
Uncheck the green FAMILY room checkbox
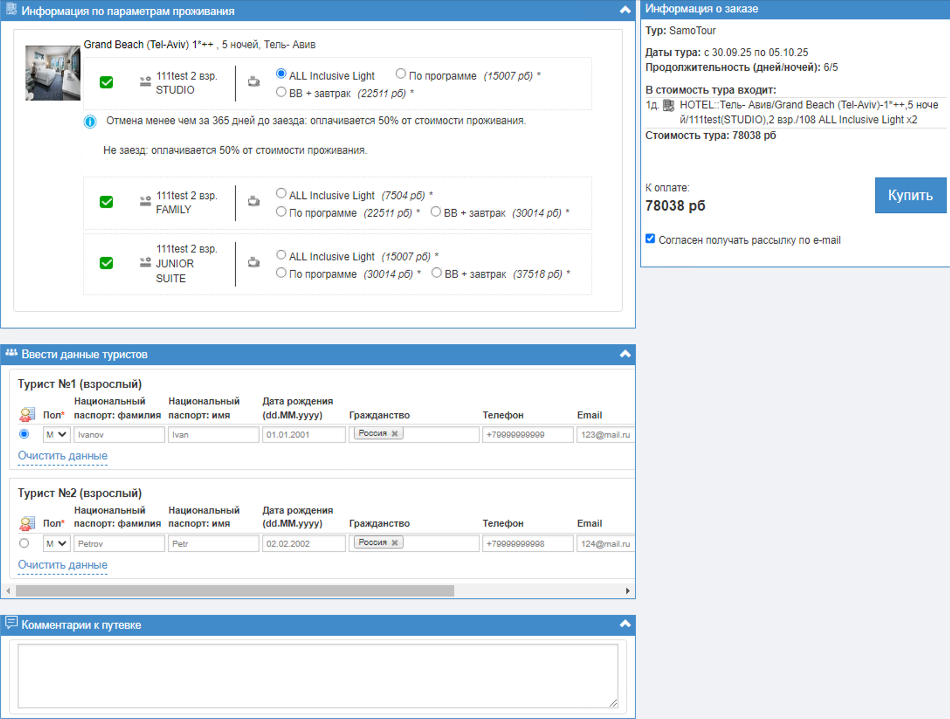(106, 202)
